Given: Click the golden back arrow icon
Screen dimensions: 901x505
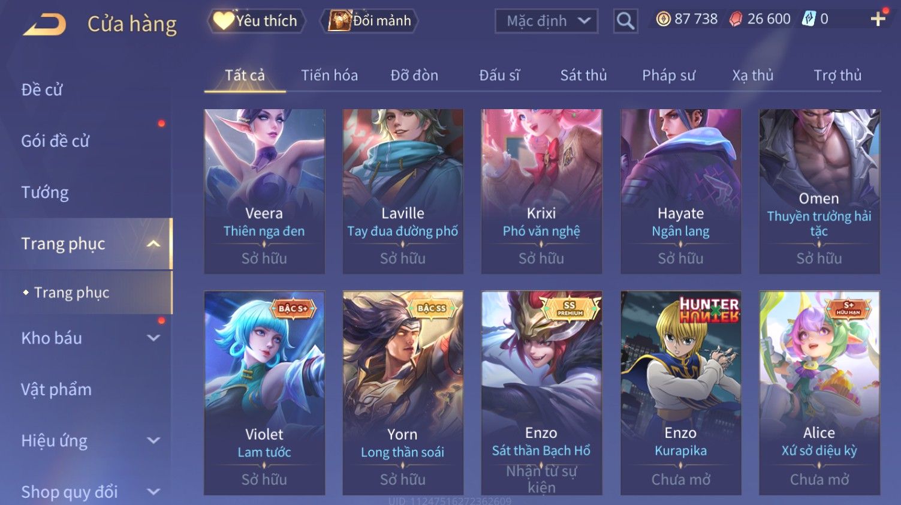Looking at the screenshot, I should point(44,24).
